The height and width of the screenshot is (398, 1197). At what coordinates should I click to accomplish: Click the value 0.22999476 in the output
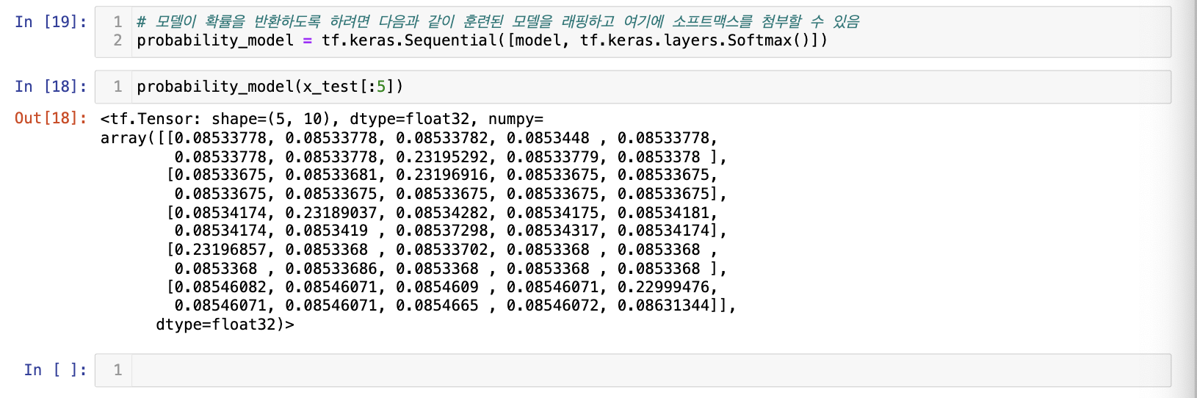pyautogui.click(x=663, y=287)
